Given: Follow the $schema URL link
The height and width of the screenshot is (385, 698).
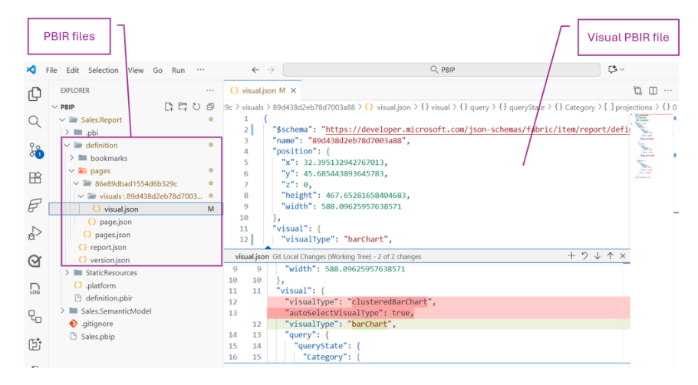Looking at the screenshot, I should 477,130.
